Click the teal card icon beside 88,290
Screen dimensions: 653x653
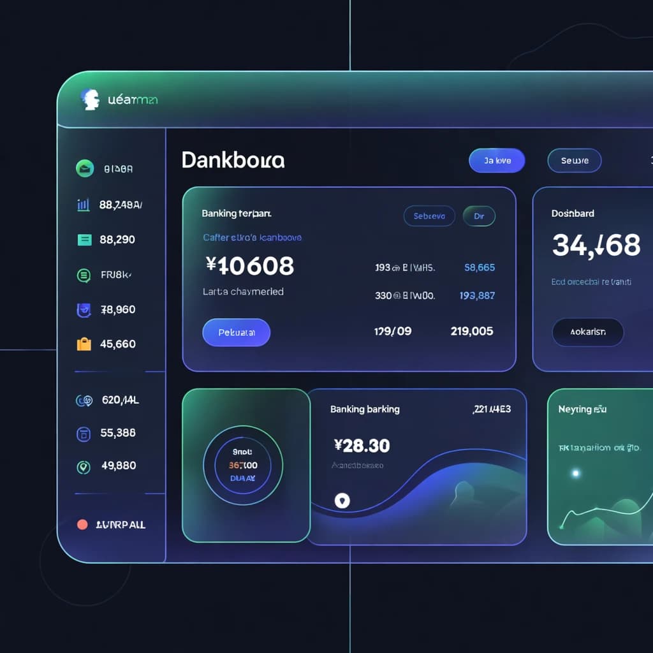coord(84,239)
